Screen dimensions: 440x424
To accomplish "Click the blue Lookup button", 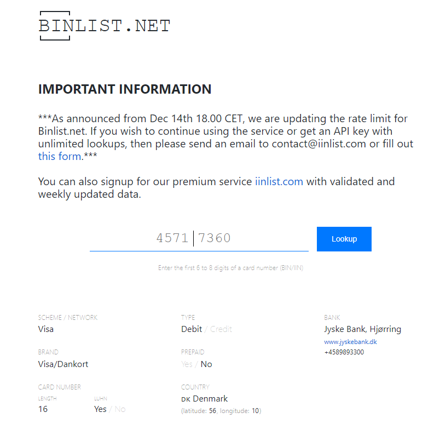I will tap(344, 239).
